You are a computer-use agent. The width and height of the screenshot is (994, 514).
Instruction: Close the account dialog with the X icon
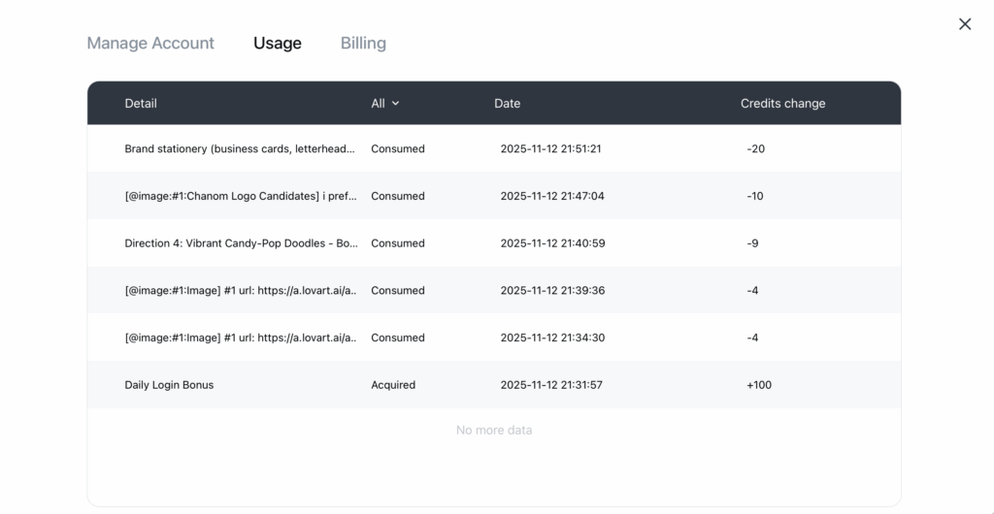[964, 24]
